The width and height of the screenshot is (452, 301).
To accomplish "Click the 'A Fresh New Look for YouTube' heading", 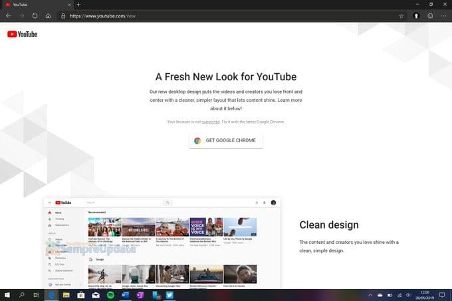I will (226, 77).
